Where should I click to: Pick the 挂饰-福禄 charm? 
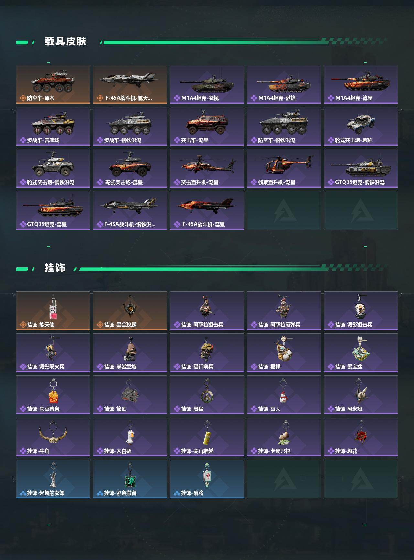284,353
